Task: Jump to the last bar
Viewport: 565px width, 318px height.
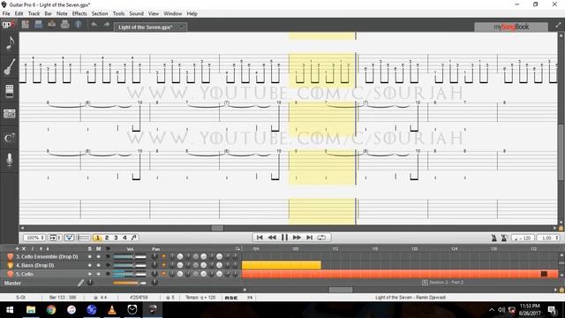Action: [309, 238]
